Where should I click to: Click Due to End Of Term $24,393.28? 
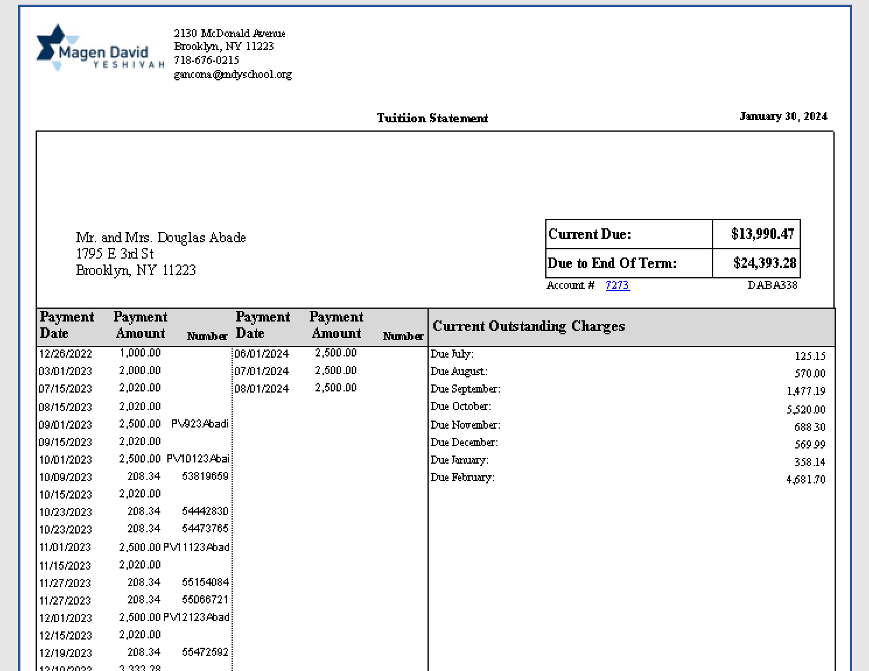[x=765, y=263]
